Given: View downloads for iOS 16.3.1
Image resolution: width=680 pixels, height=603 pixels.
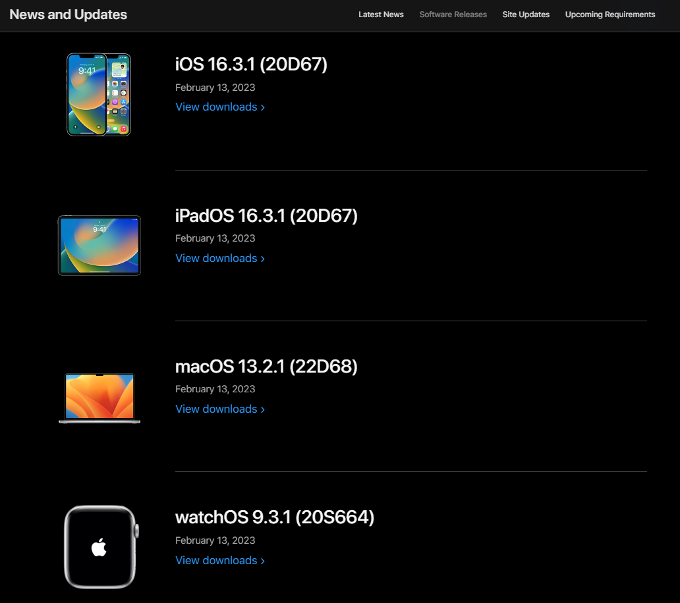Looking at the screenshot, I should (x=220, y=107).
